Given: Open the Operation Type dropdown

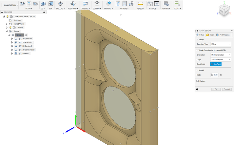Looking at the screenshot, I should click(220, 44).
